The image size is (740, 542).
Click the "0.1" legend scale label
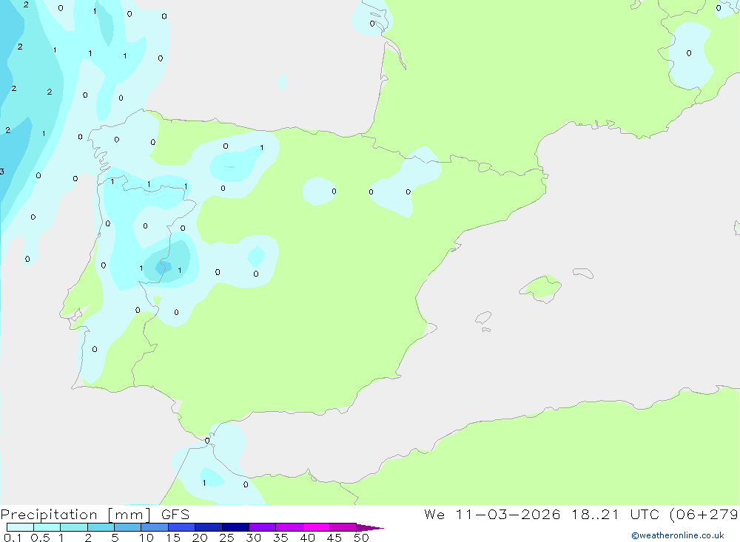[x=13, y=538]
